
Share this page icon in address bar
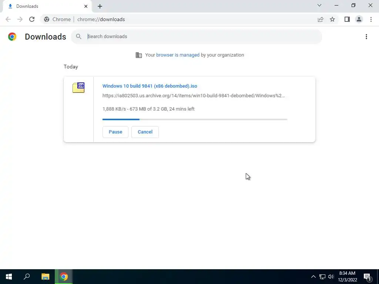click(321, 19)
